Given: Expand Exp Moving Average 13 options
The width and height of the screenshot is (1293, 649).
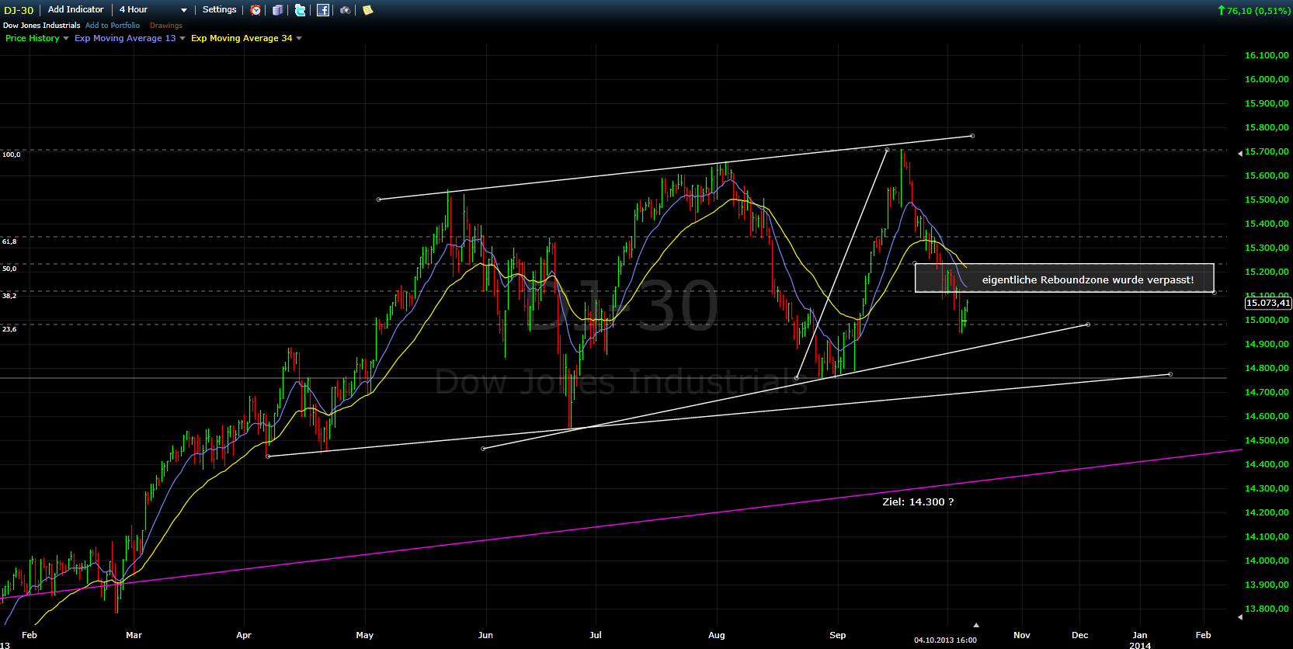Looking at the screenshot, I should click(182, 38).
